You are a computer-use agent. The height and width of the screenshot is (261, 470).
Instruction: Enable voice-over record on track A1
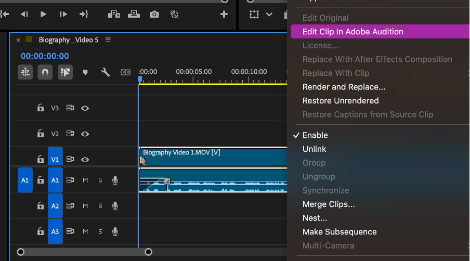115,180
